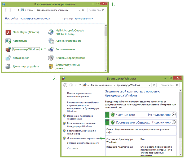Go back in Control Panel window
The width and height of the screenshot is (193, 159).
[6, 10]
